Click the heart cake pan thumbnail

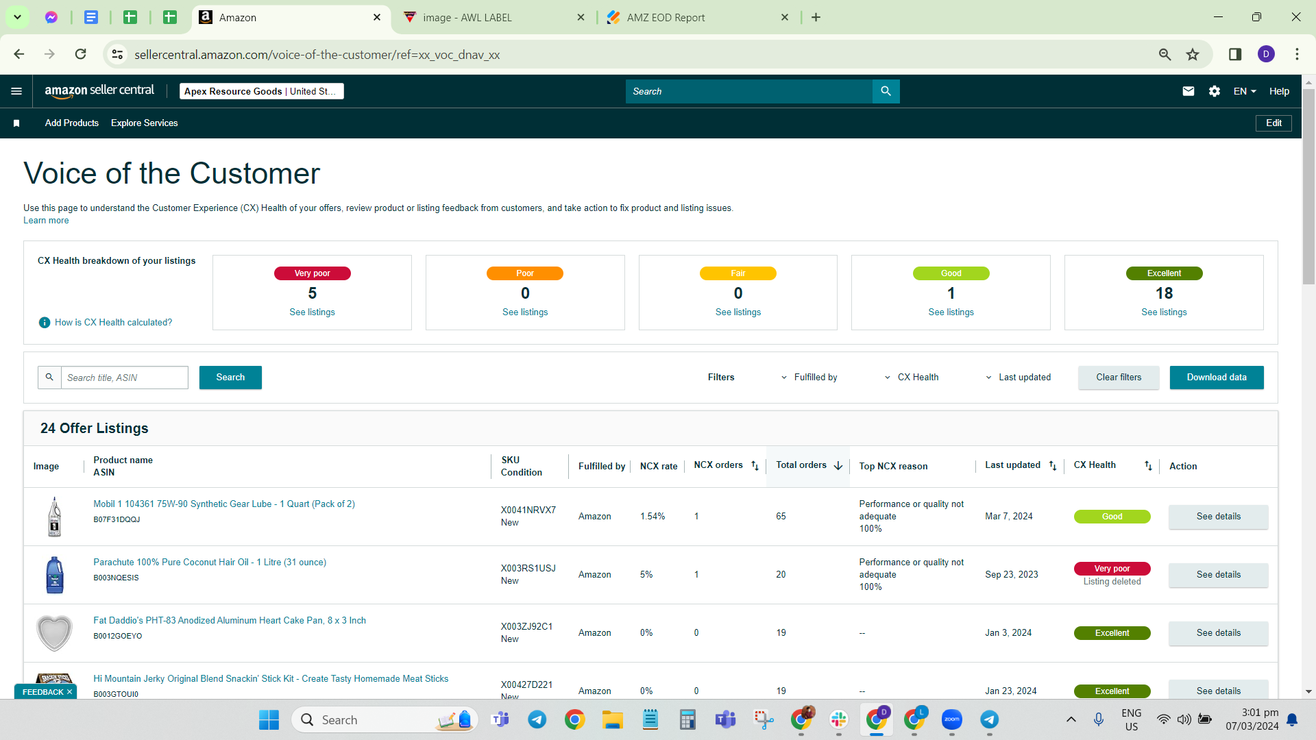pyautogui.click(x=54, y=633)
